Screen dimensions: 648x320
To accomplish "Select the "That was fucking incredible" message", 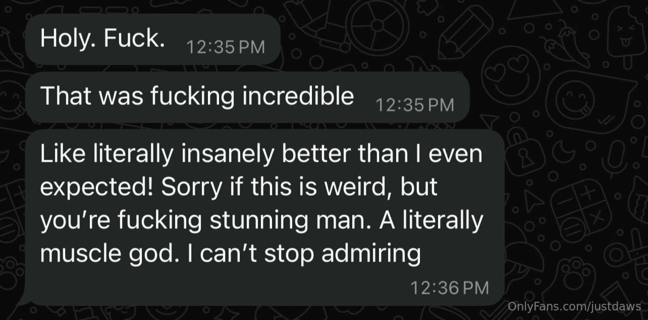I will tap(197, 96).
